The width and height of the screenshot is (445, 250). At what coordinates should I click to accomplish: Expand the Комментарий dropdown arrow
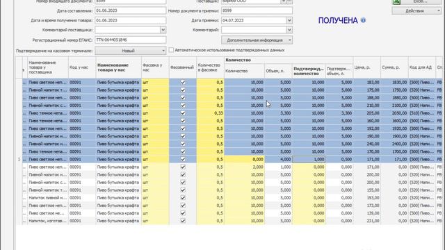click(x=289, y=30)
